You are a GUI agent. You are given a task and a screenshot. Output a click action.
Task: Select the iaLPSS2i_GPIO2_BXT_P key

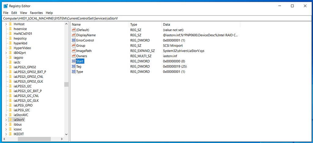[x=30, y=72]
